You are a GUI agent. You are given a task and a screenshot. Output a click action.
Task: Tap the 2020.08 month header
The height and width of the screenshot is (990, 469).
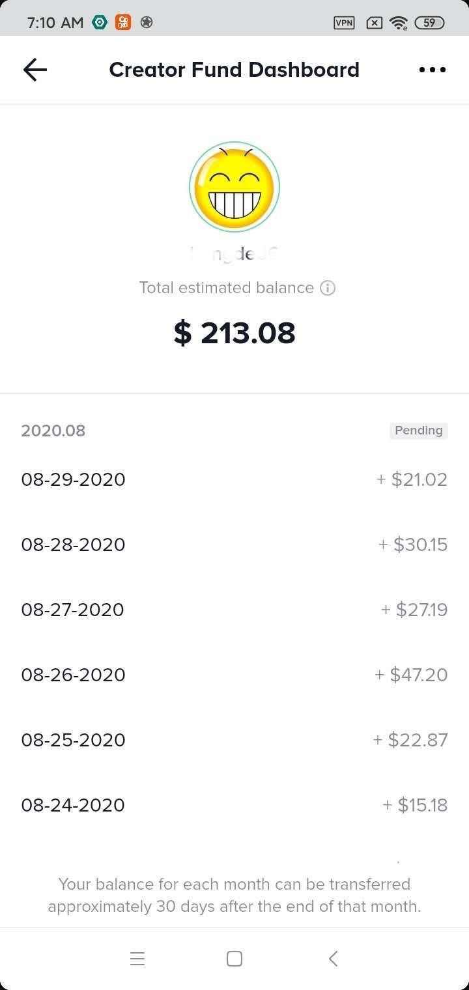click(53, 431)
